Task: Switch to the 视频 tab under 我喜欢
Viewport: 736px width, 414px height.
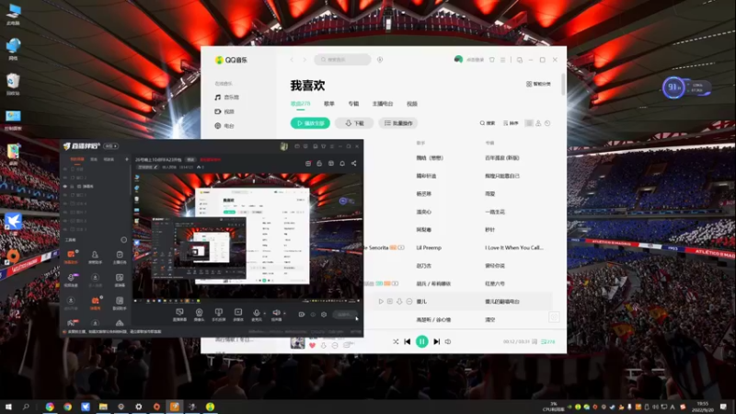Action: coord(412,104)
